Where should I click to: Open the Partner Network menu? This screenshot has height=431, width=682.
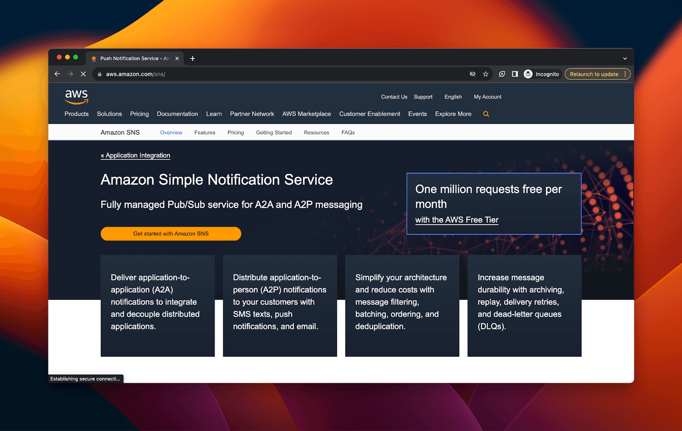[x=252, y=114]
